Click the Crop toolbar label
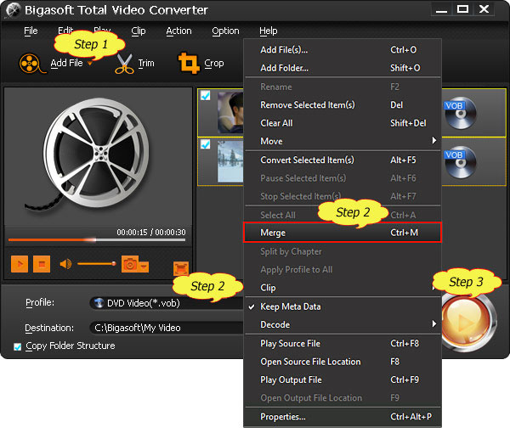This screenshot has height=444, width=510. [214, 63]
